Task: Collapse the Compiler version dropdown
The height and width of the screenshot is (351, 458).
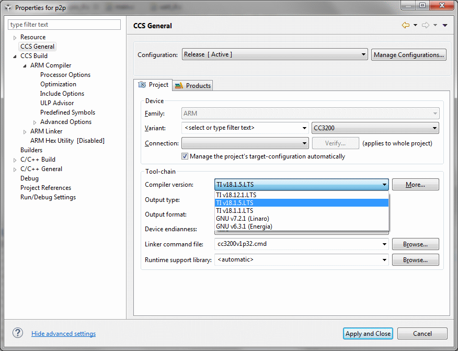Action: (384, 185)
